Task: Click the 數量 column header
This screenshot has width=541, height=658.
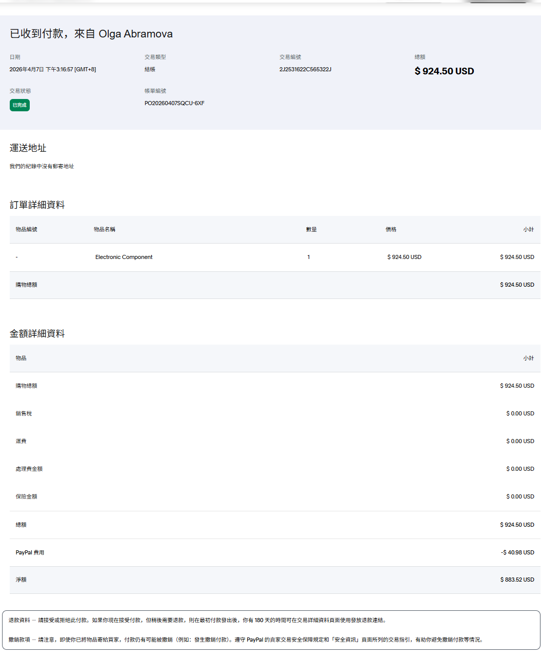Action: point(311,229)
